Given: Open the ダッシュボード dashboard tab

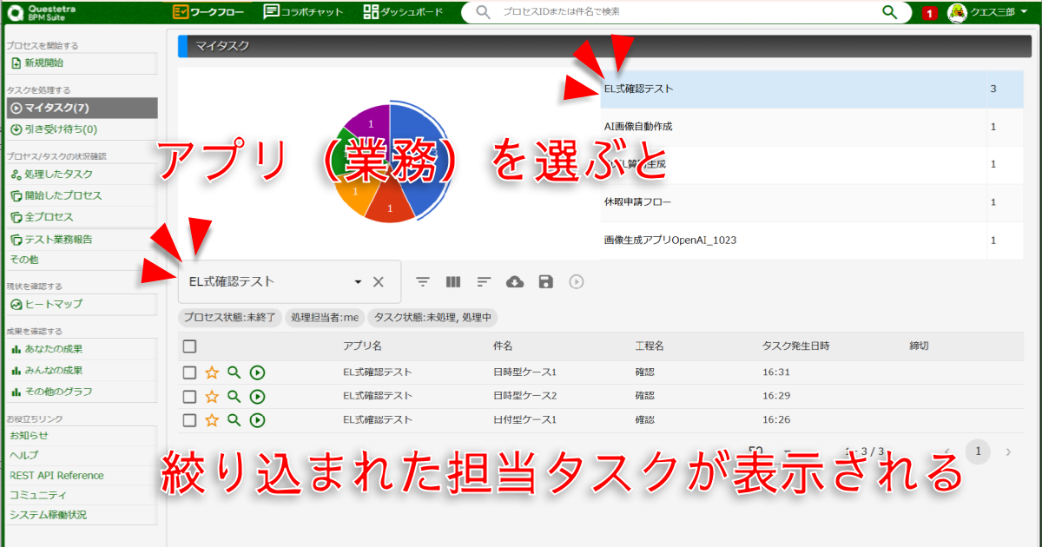Looking at the screenshot, I should 403,12.
